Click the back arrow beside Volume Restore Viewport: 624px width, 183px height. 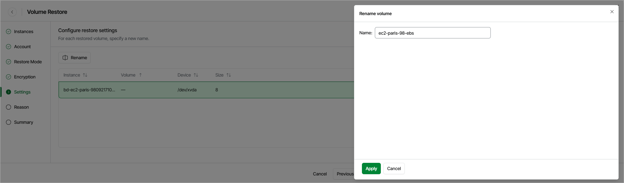pyautogui.click(x=12, y=12)
